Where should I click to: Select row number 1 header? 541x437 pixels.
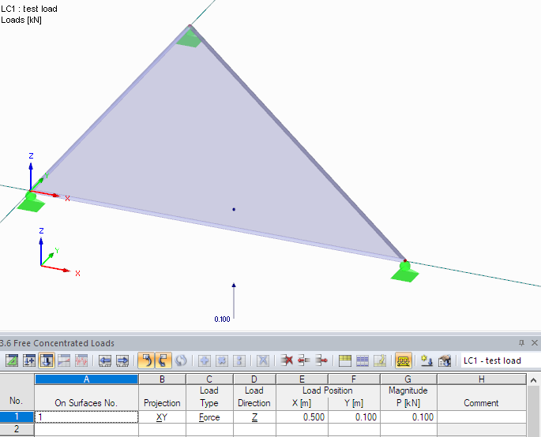click(17, 417)
